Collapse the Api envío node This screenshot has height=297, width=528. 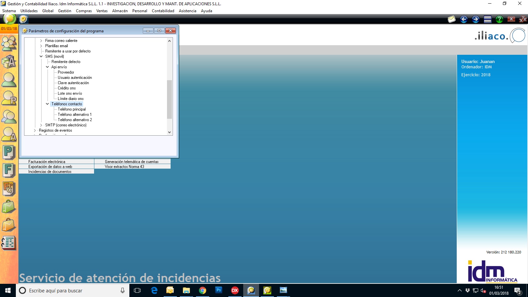(x=48, y=67)
